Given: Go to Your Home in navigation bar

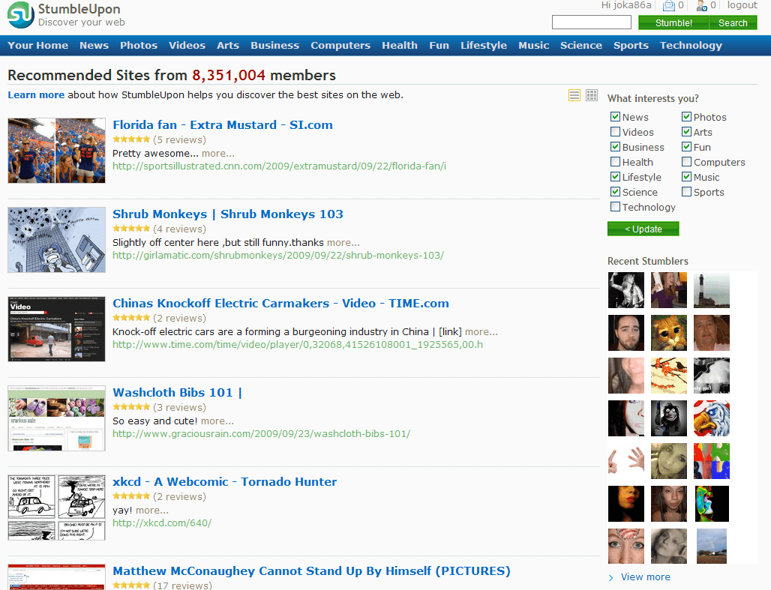Looking at the screenshot, I should [x=37, y=45].
